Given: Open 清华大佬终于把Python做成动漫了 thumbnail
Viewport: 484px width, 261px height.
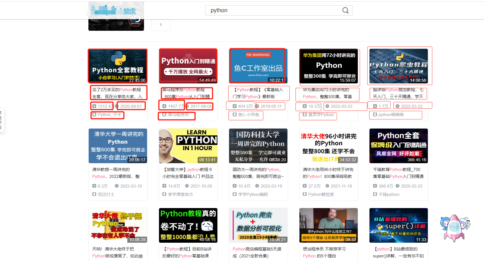Looking at the screenshot, I should pos(118,225).
